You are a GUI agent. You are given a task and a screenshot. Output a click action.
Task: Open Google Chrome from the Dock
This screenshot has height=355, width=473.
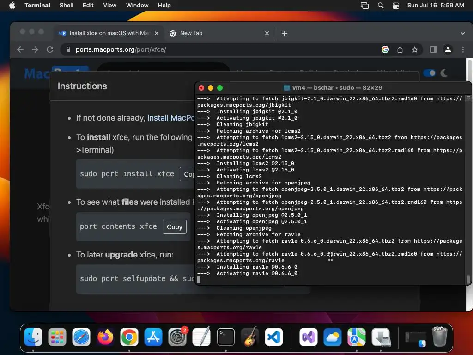click(129, 337)
